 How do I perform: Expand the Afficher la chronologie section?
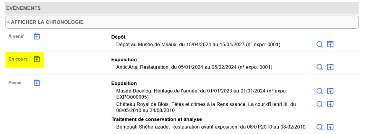tap(45, 22)
